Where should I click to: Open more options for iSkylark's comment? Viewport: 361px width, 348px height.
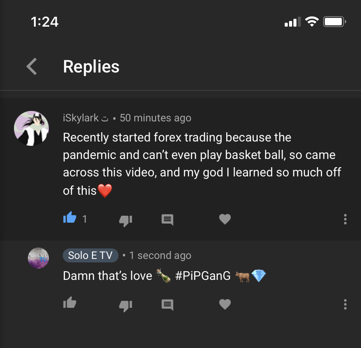pos(345,219)
